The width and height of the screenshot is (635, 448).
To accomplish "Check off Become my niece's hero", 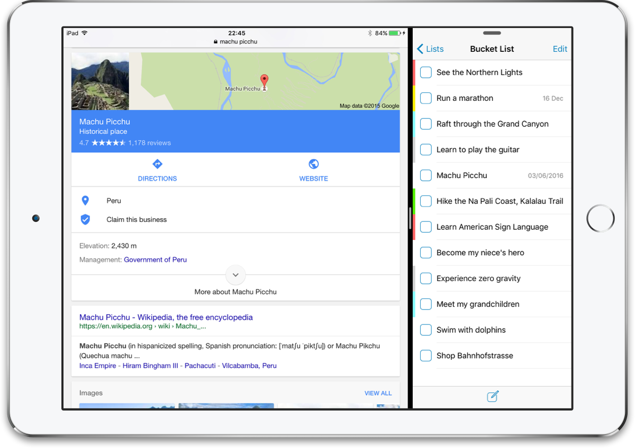I will coord(426,253).
